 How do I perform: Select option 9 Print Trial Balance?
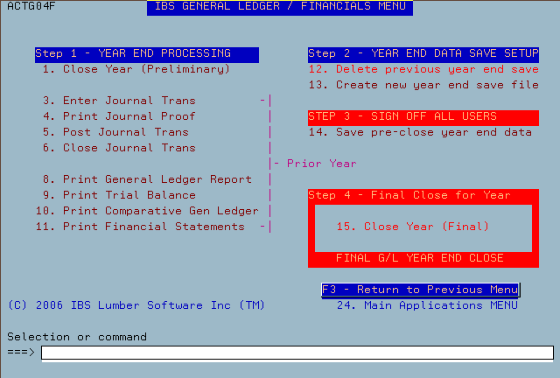pos(119,195)
